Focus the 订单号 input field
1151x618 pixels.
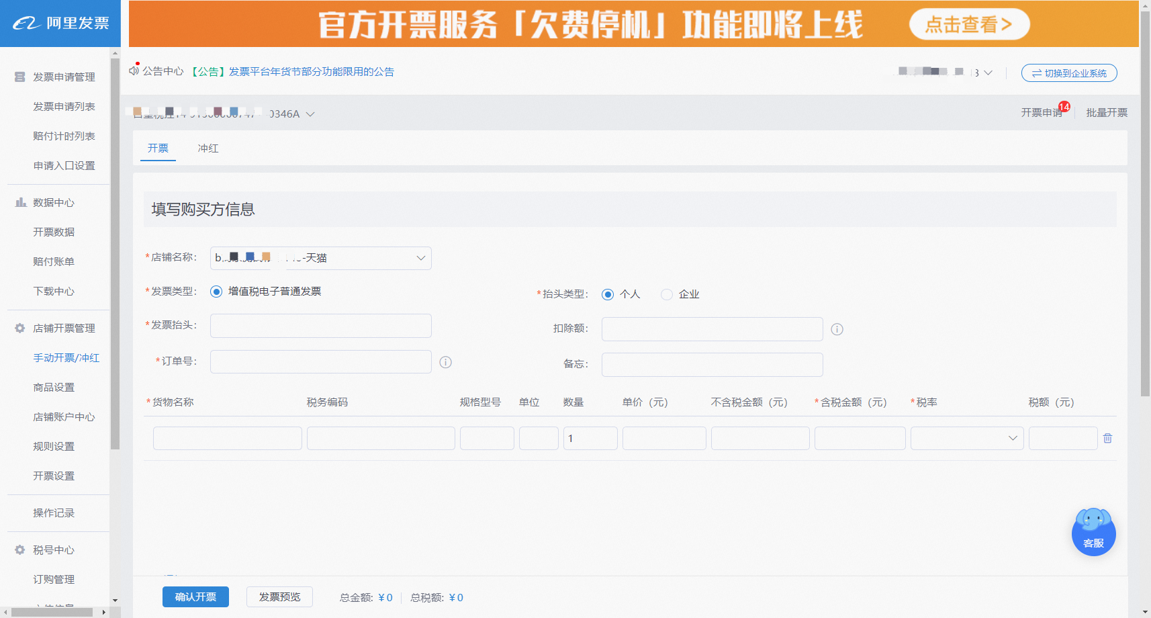320,361
